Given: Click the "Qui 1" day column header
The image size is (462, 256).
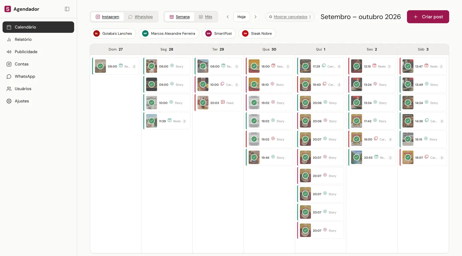Looking at the screenshot, I should coord(321,49).
